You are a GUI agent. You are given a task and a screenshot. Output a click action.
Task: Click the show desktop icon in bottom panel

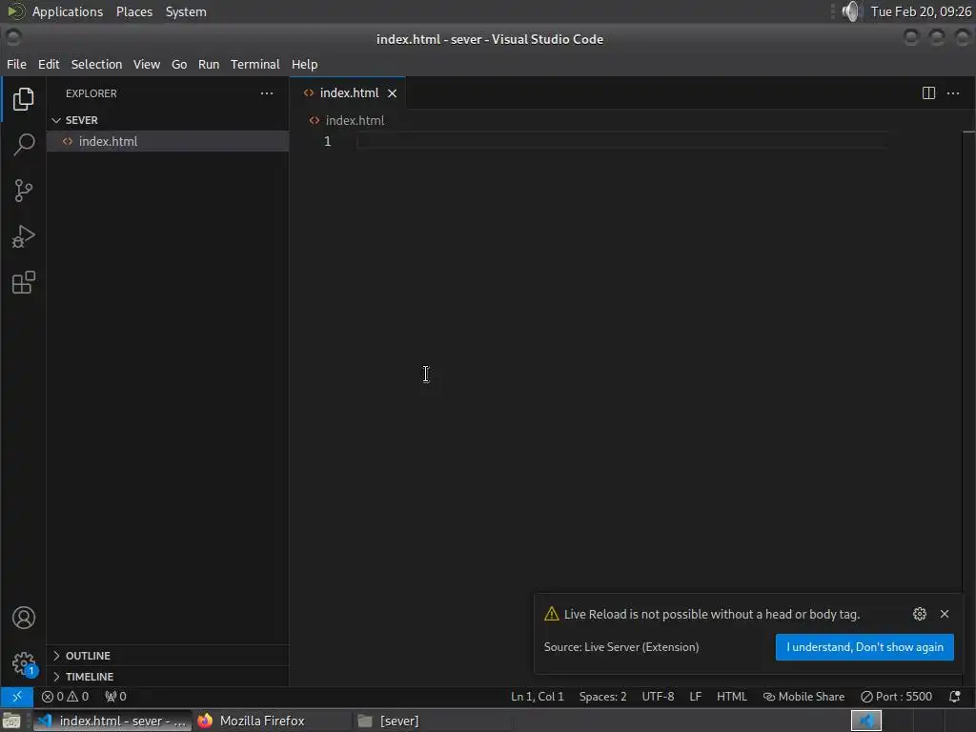pos(11,721)
